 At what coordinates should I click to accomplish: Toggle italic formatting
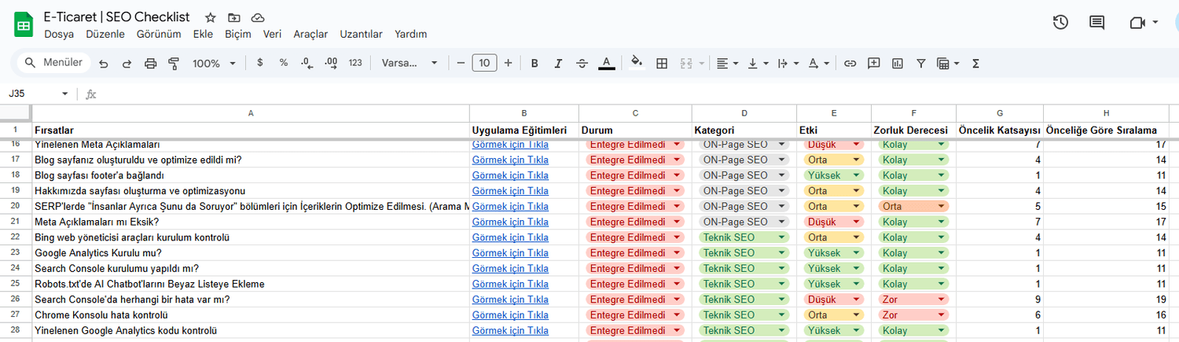click(558, 63)
